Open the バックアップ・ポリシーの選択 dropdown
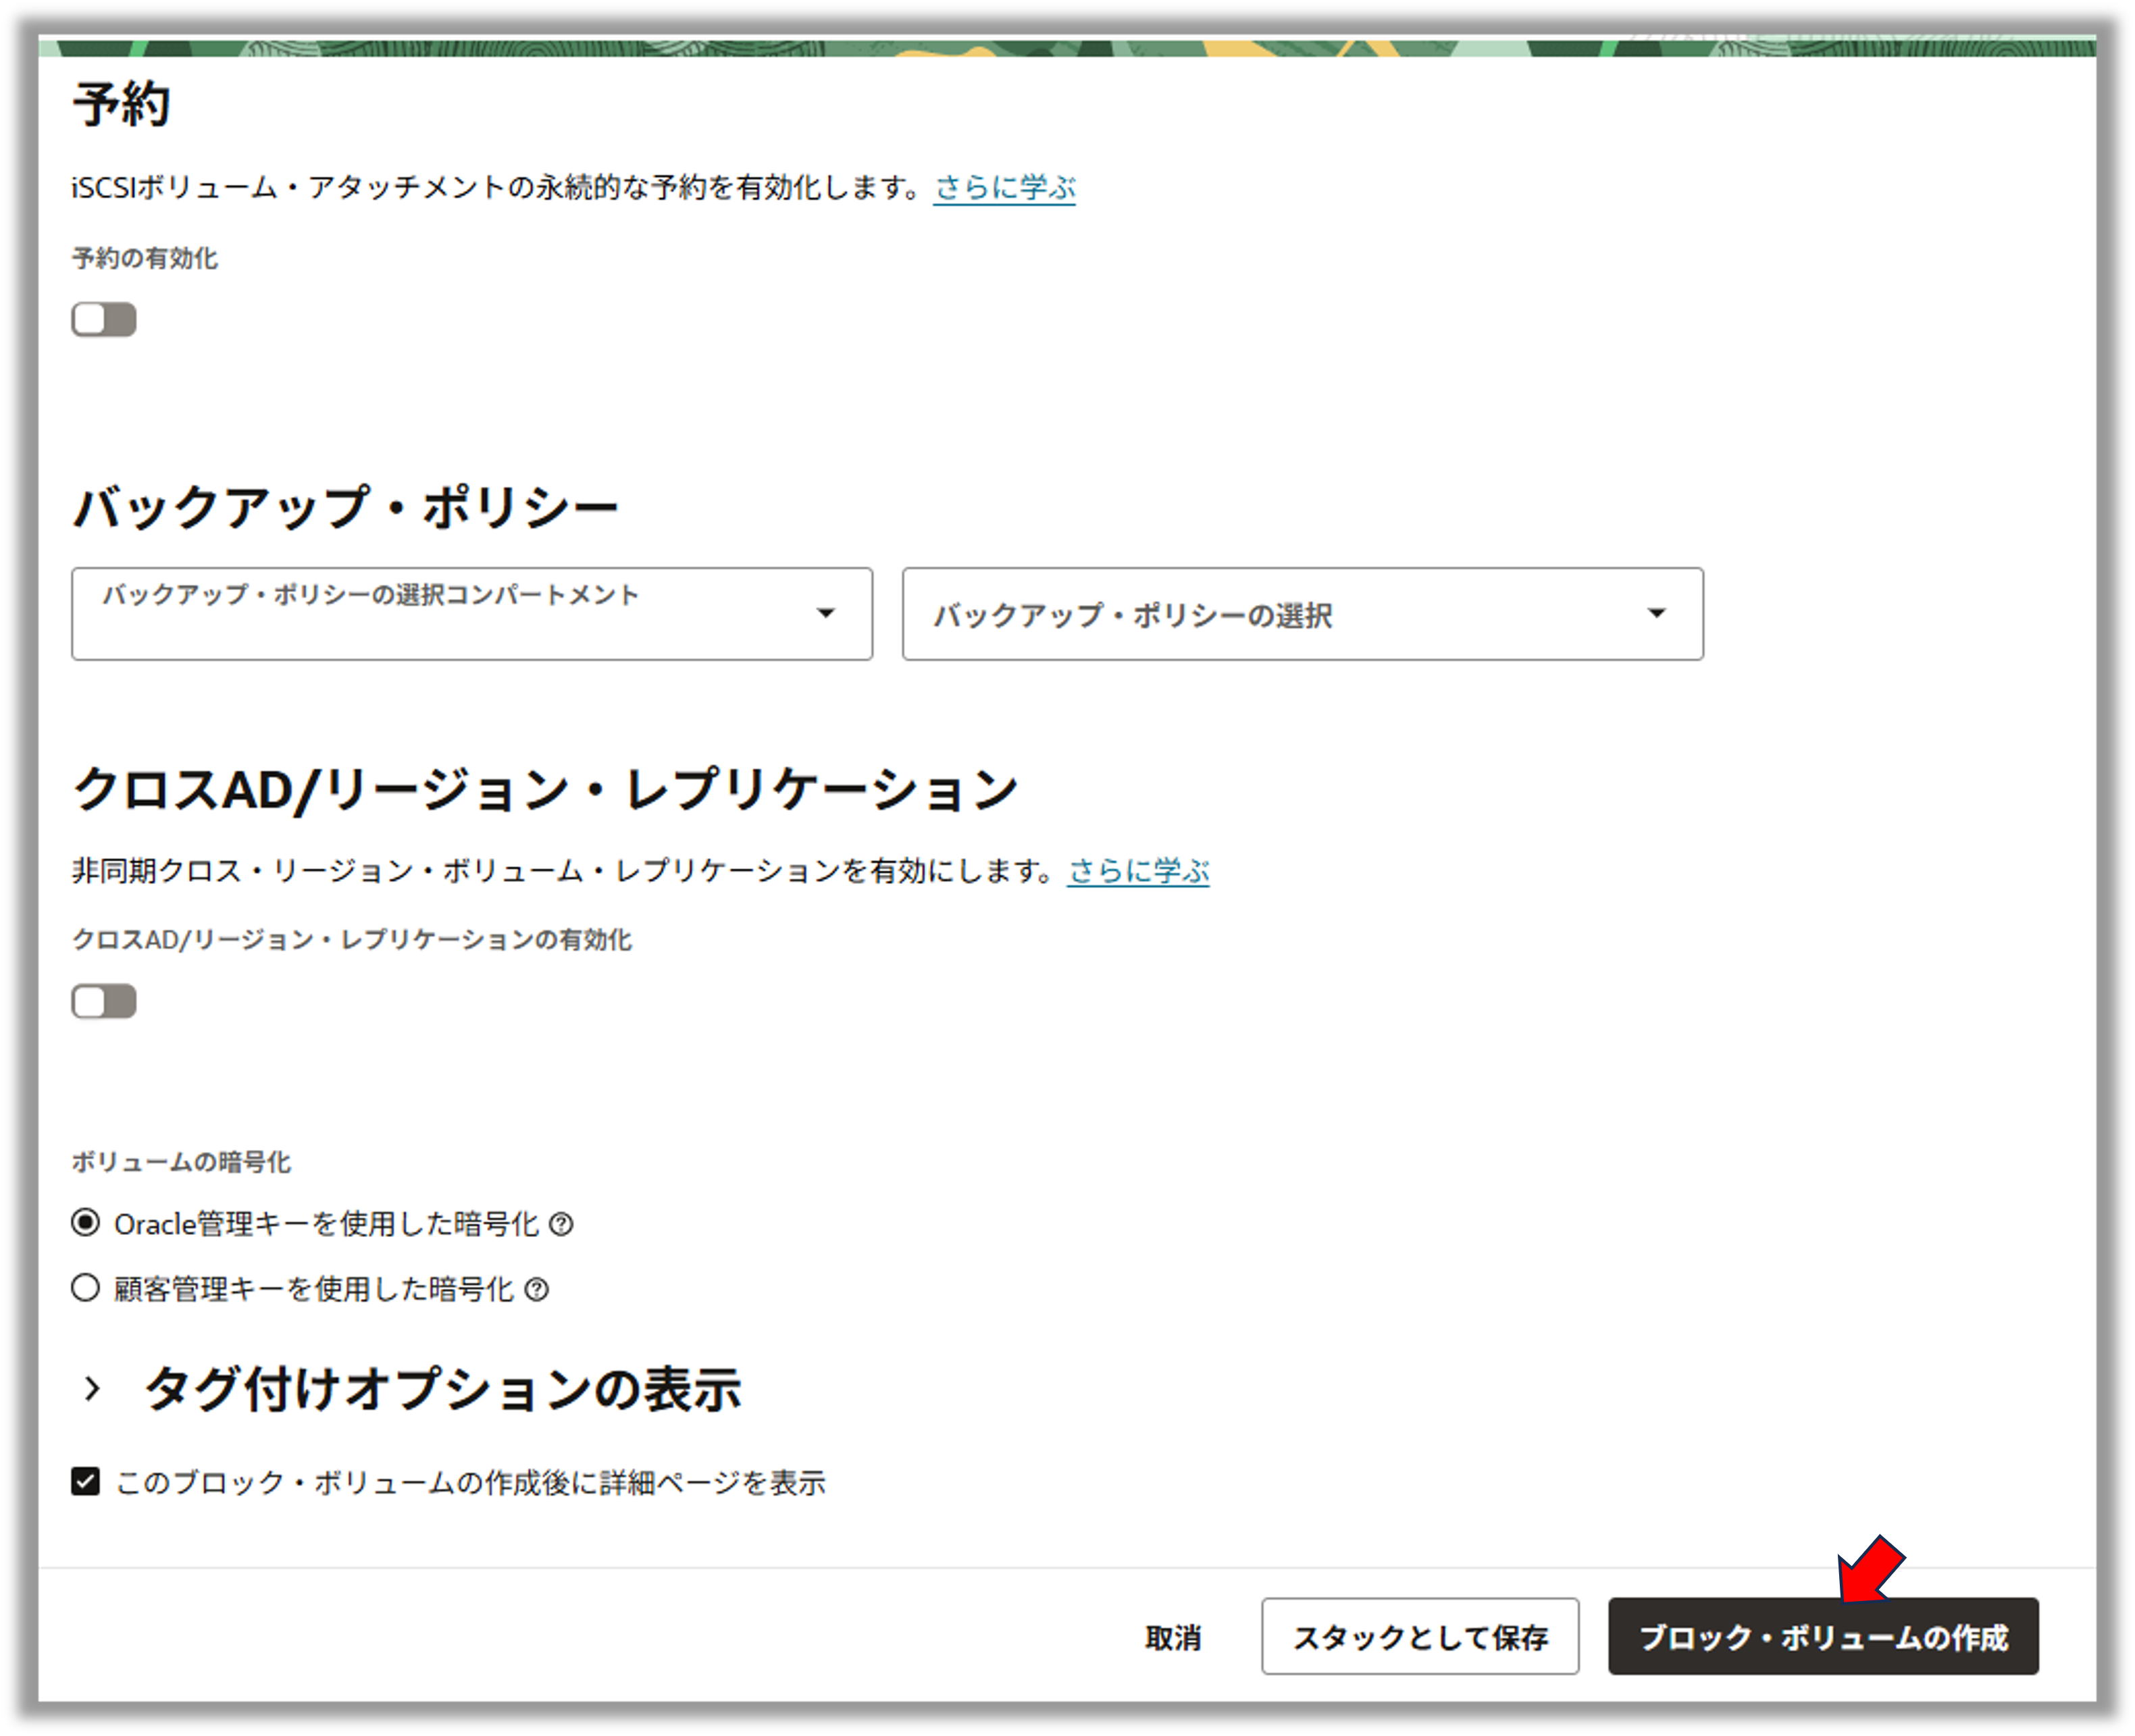Image resolution: width=2135 pixels, height=1736 pixels. coord(1281,614)
